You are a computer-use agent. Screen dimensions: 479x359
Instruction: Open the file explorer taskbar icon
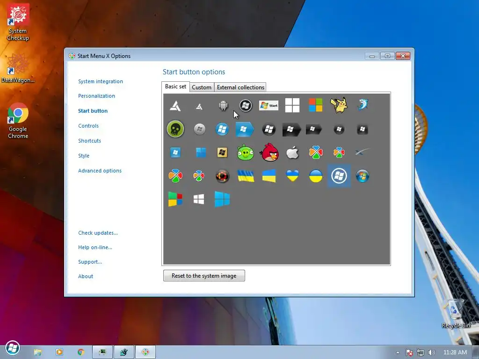point(37,352)
